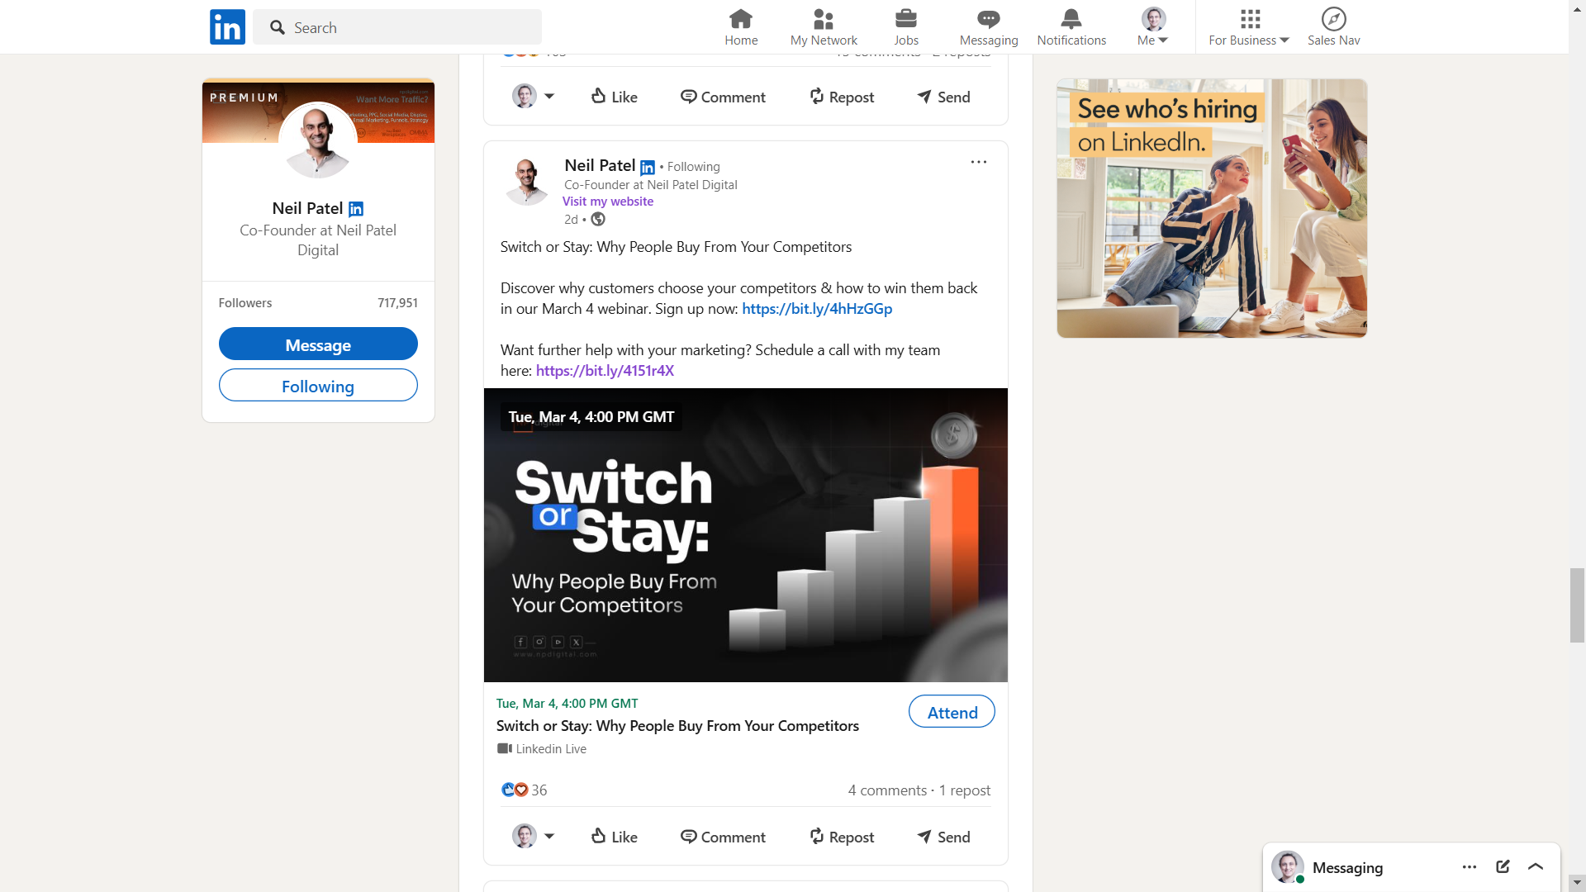Image resolution: width=1586 pixels, height=892 pixels.
Task: Go to the Jobs section
Action: [x=906, y=27]
